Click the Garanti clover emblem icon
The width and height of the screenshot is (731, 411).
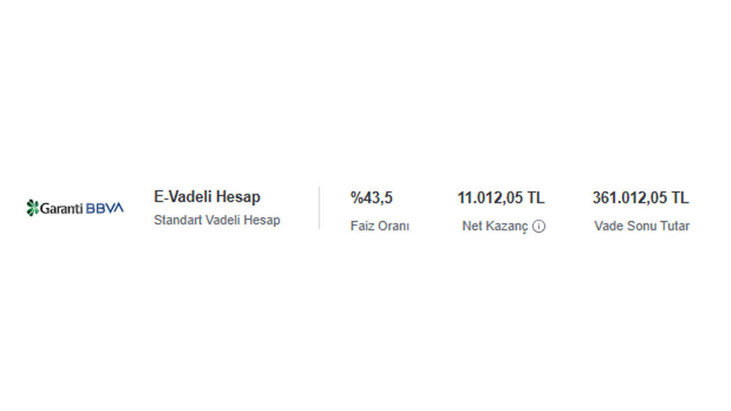tap(33, 208)
